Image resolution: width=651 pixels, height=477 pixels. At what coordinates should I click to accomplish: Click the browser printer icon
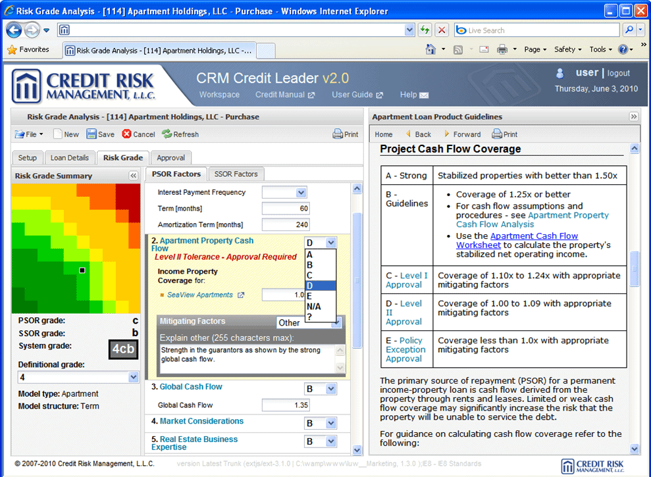(x=502, y=49)
